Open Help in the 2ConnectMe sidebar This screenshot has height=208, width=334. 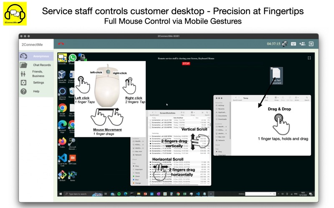point(36,91)
